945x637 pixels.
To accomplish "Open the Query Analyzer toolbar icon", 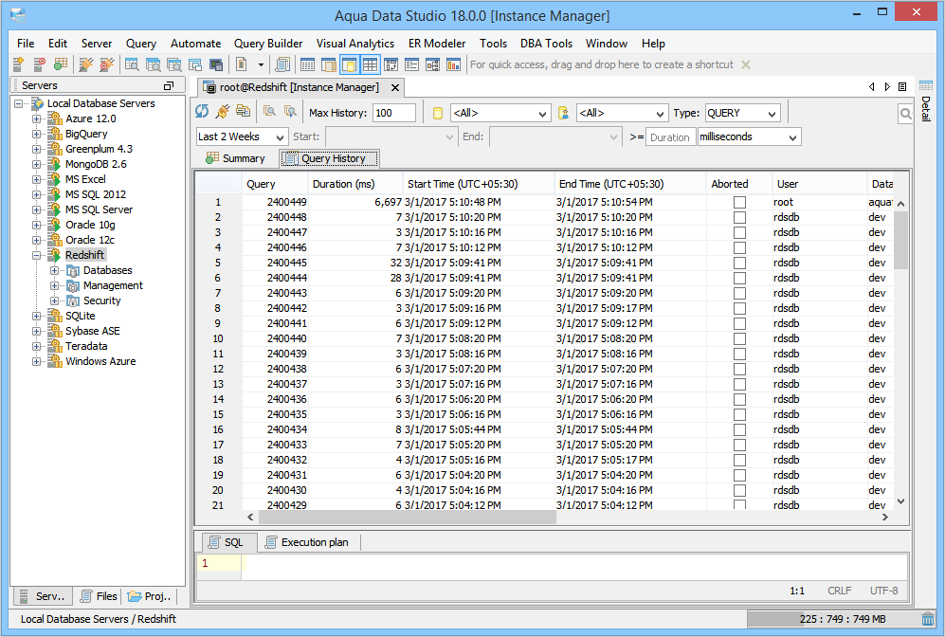I will coord(132,64).
